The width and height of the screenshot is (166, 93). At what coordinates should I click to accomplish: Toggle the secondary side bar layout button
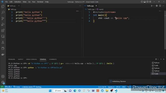click(147, 2)
